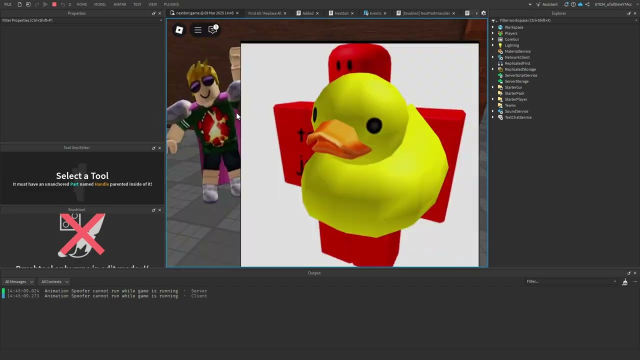Clear output with the broom icon
Image resolution: width=640 pixels, height=360 pixels.
(x=625, y=282)
